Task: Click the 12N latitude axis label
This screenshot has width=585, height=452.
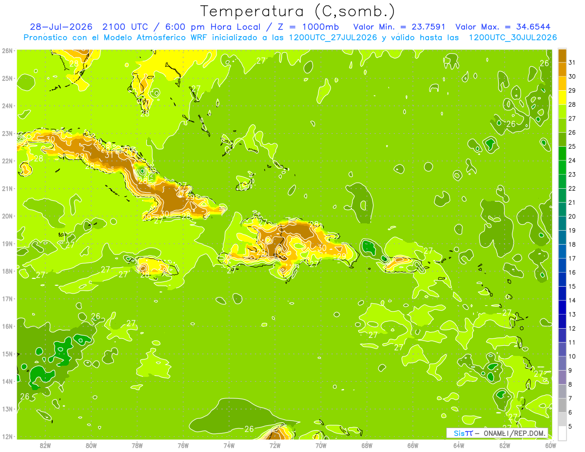Action: point(7,436)
